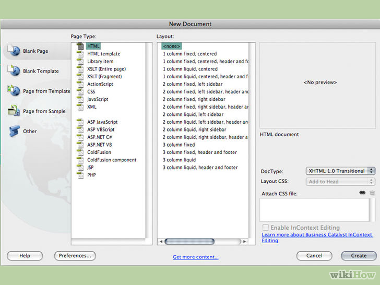Select the Blank Page category icon
The width and height of the screenshot is (380, 285).
tap(13, 51)
